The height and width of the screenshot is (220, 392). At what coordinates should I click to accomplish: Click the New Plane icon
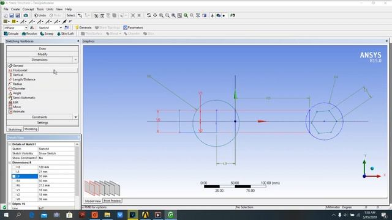32,28
